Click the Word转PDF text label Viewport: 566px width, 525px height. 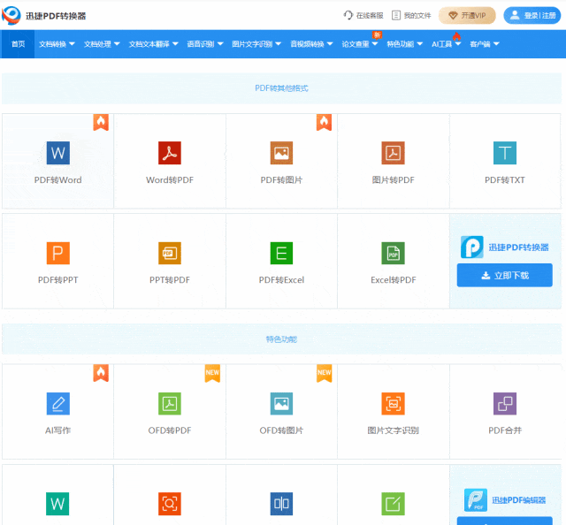coord(170,180)
